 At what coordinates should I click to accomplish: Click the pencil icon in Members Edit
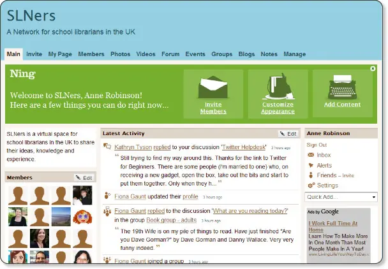pyautogui.click(x=78, y=177)
